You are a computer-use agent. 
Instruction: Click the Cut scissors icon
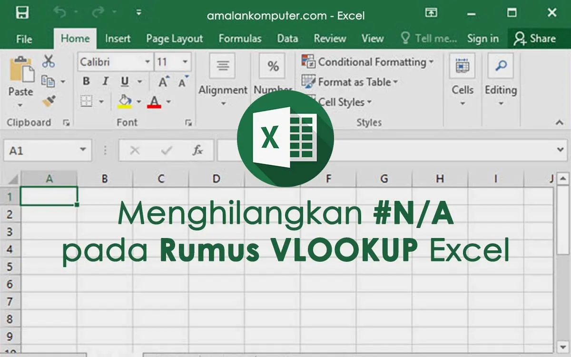point(49,61)
